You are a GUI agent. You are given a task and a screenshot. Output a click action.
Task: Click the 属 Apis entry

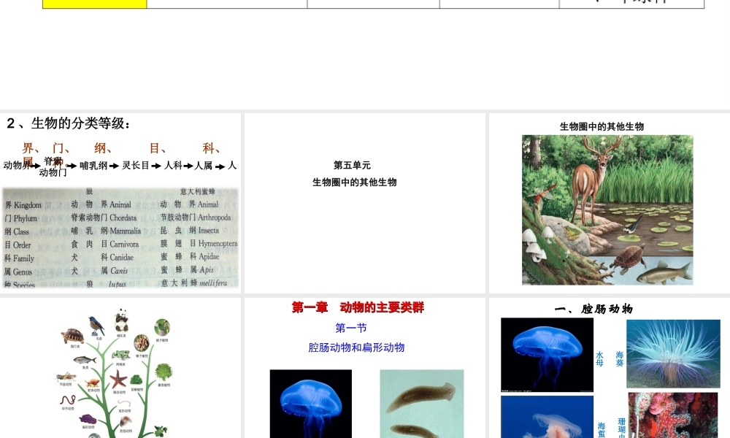[201, 269]
